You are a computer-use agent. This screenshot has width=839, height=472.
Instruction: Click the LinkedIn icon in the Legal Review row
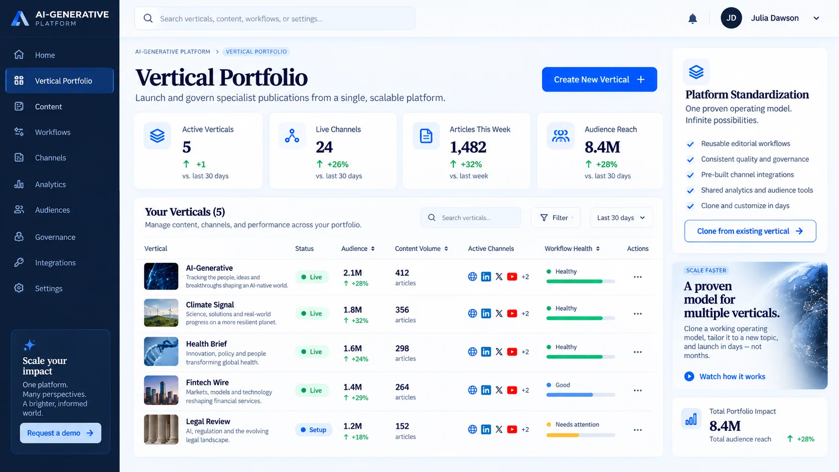(x=486, y=429)
